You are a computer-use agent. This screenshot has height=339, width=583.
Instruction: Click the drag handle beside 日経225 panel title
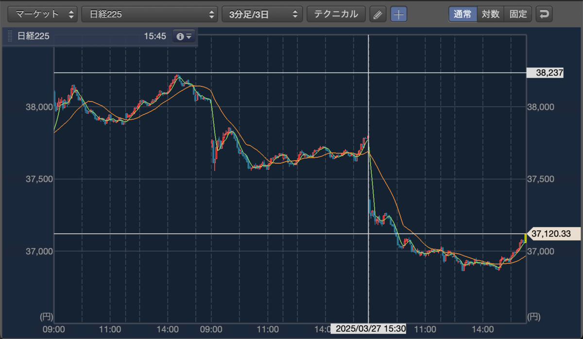click(9, 36)
